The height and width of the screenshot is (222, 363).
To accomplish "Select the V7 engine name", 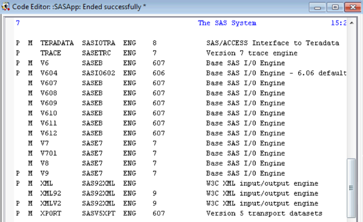I will click(x=44, y=144).
